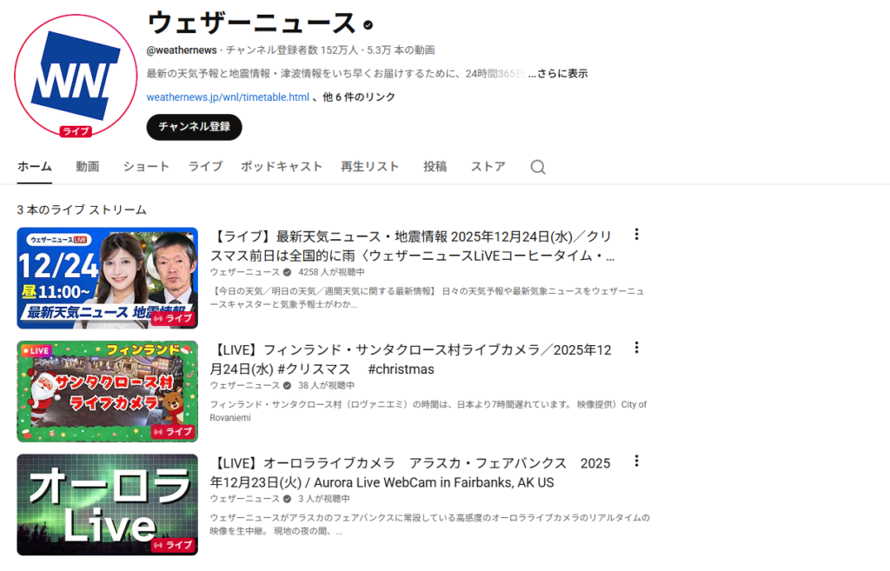
Task: Click verified checkmark beside 4258 viewers listing
Action: tap(287, 272)
